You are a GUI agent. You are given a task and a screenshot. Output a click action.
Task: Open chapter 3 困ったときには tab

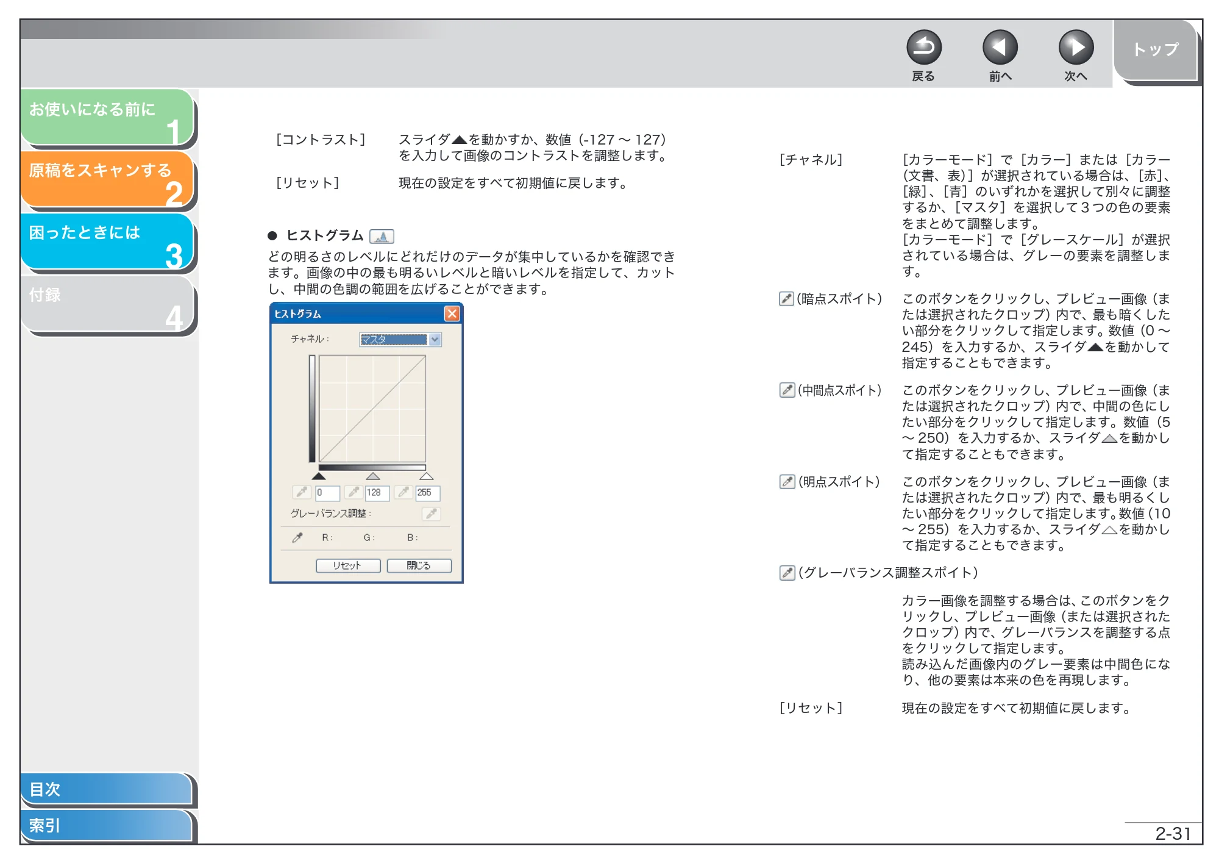107,242
